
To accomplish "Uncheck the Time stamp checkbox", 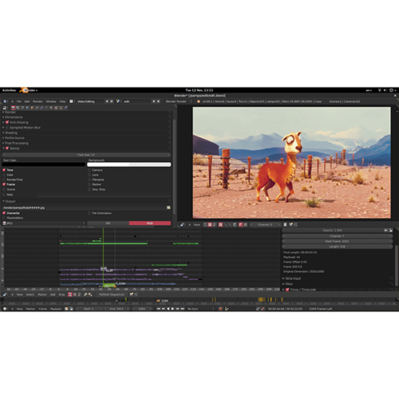I will pos(4,170).
